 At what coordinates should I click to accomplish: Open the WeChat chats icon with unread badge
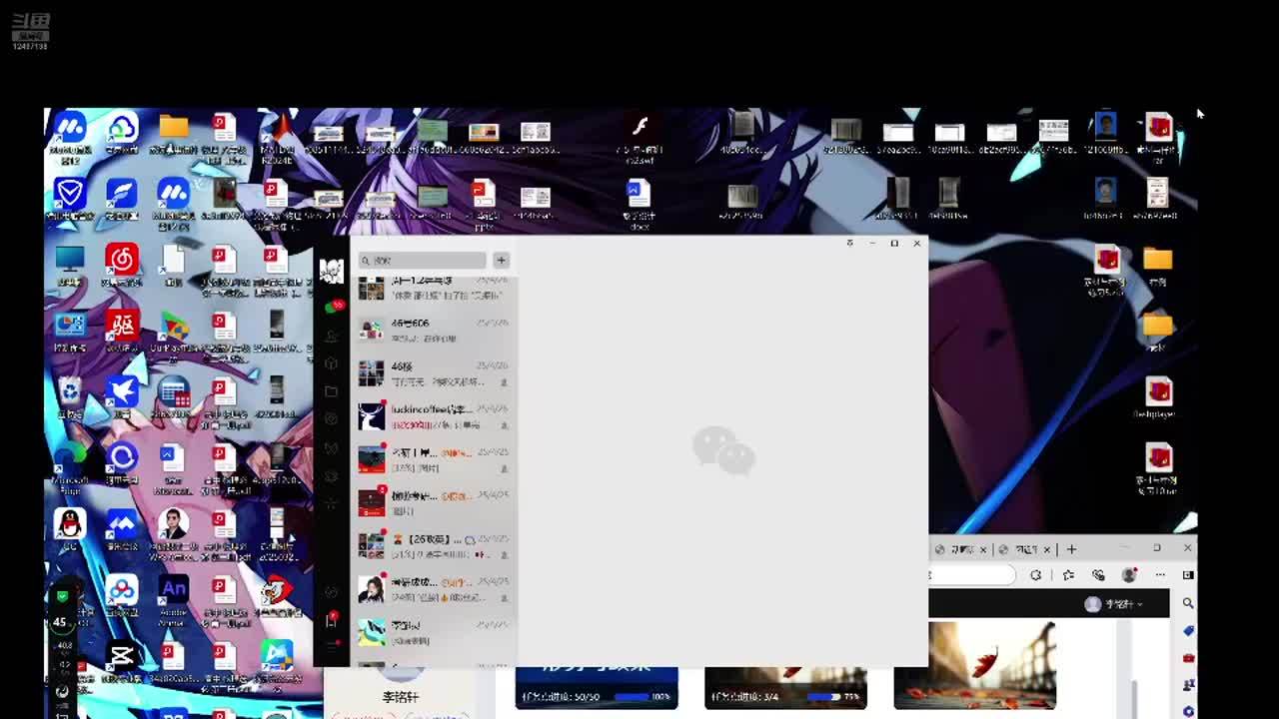tap(332, 308)
